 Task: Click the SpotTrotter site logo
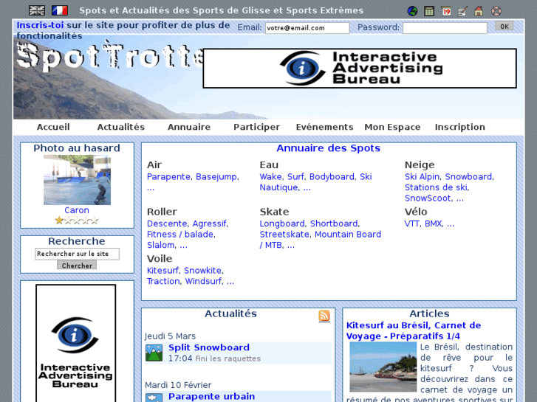(x=109, y=57)
